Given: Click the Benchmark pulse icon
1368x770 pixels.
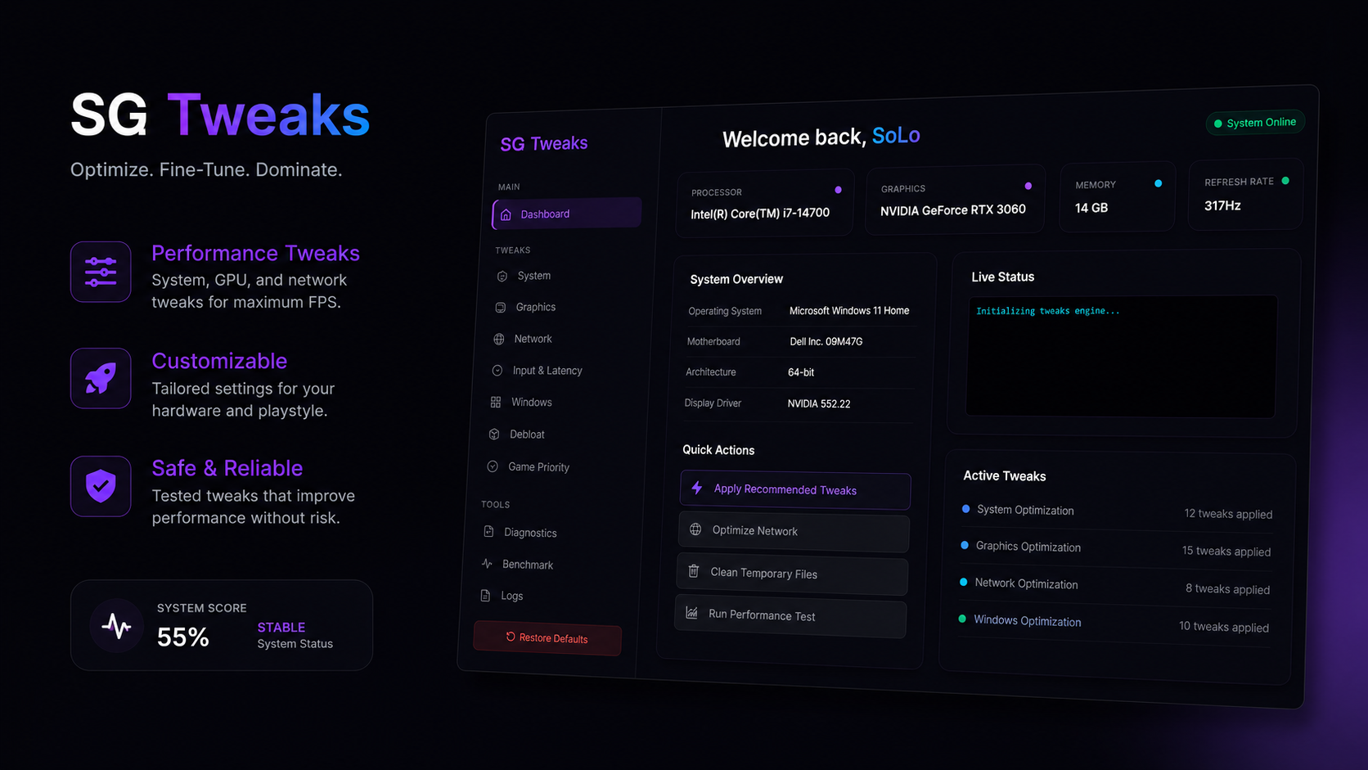Looking at the screenshot, I should pos(487,564).
